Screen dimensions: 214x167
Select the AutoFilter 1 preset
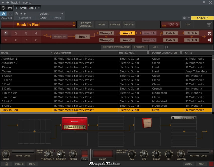tap(106, 59)
